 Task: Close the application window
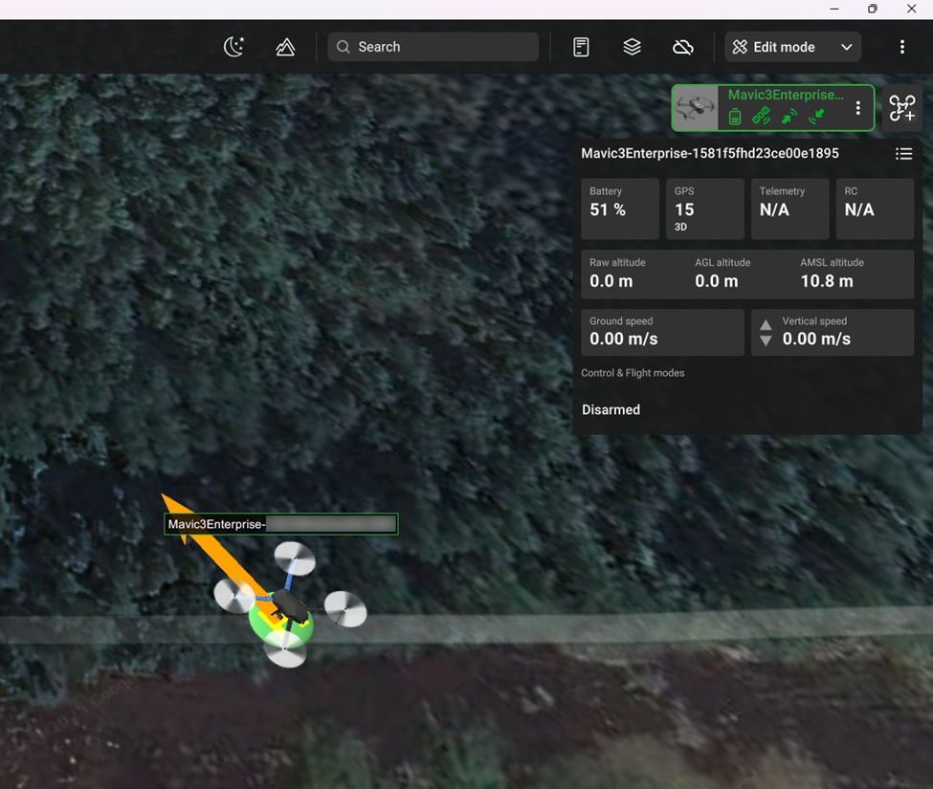[x=911, y=9]
